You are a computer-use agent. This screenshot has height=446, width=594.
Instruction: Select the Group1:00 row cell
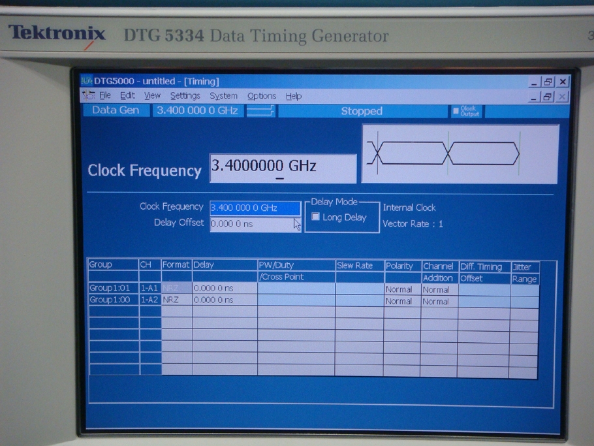114,300
